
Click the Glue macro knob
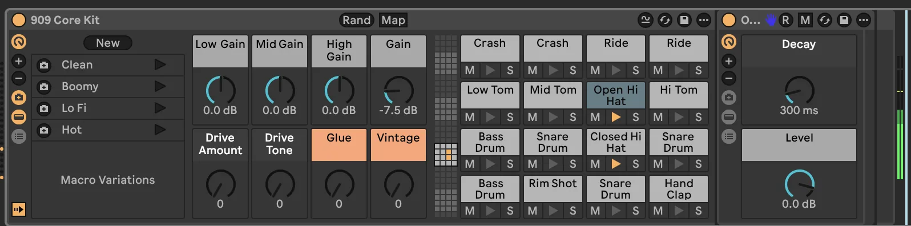coord(339,184)
